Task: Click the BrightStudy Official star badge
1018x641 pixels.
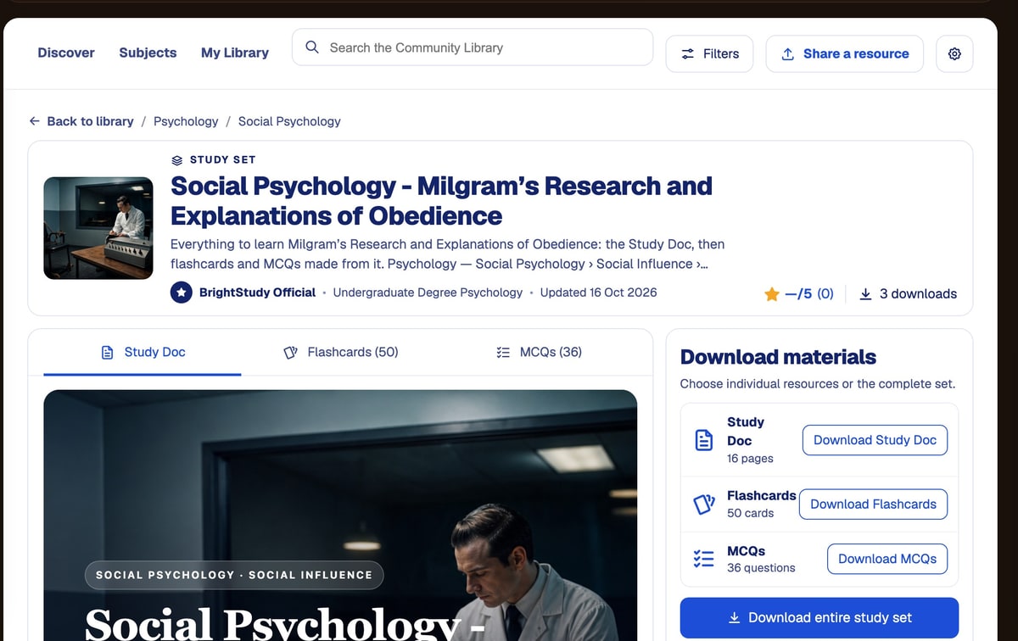Action: 181,293
